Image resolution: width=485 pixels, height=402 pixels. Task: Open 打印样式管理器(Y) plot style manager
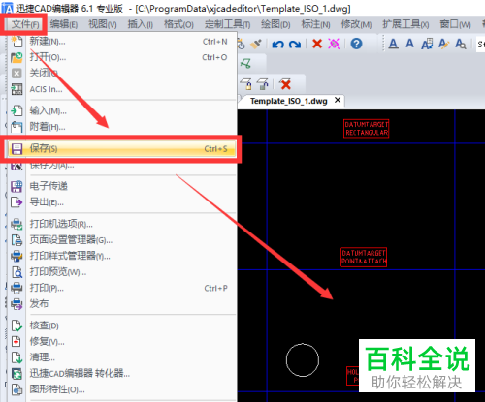coord(122,256)
